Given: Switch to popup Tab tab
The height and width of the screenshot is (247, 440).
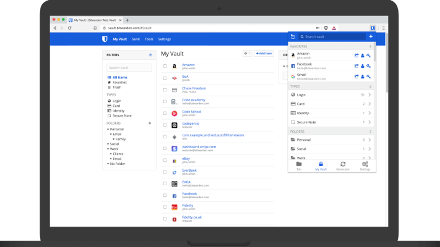Looking at the screenshot, I should pyautogui.click(x=299, y=166).
